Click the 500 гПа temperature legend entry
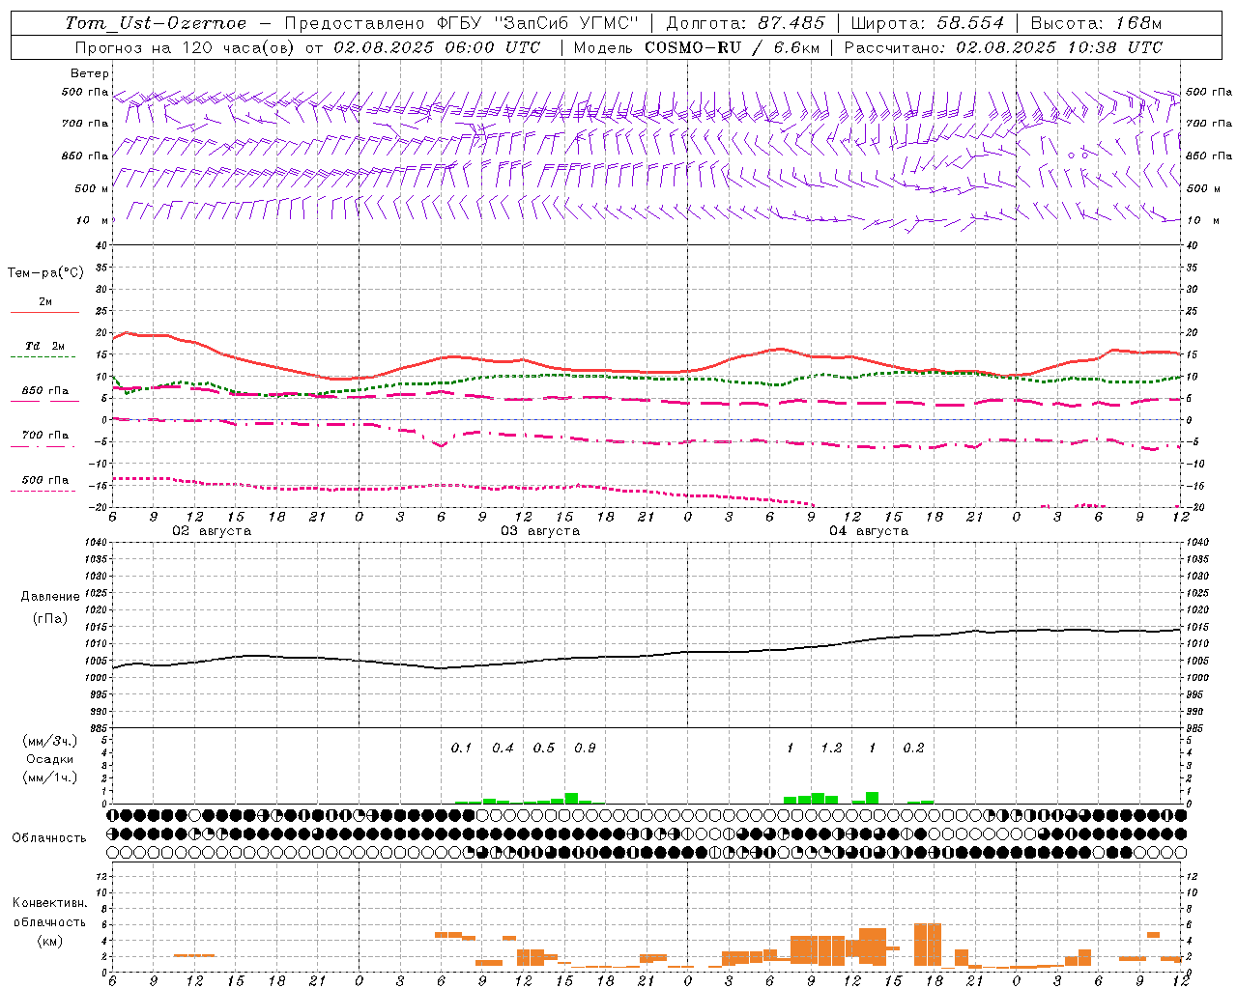 [x=45, y=483]
